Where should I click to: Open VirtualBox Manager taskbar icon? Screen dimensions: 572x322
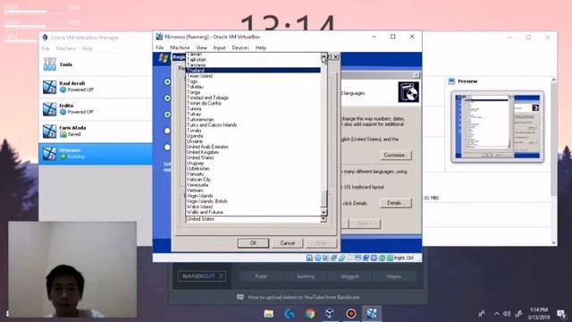pos(330,313)
